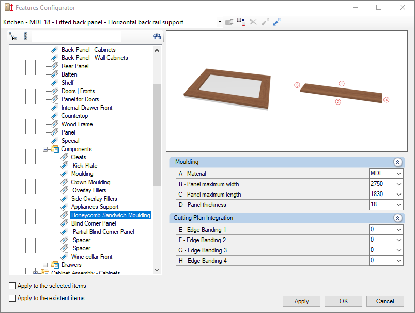The height and width of the screenshot is (313, 415).
Task: Click the tree search input field
Action: (x=76, y=36)
